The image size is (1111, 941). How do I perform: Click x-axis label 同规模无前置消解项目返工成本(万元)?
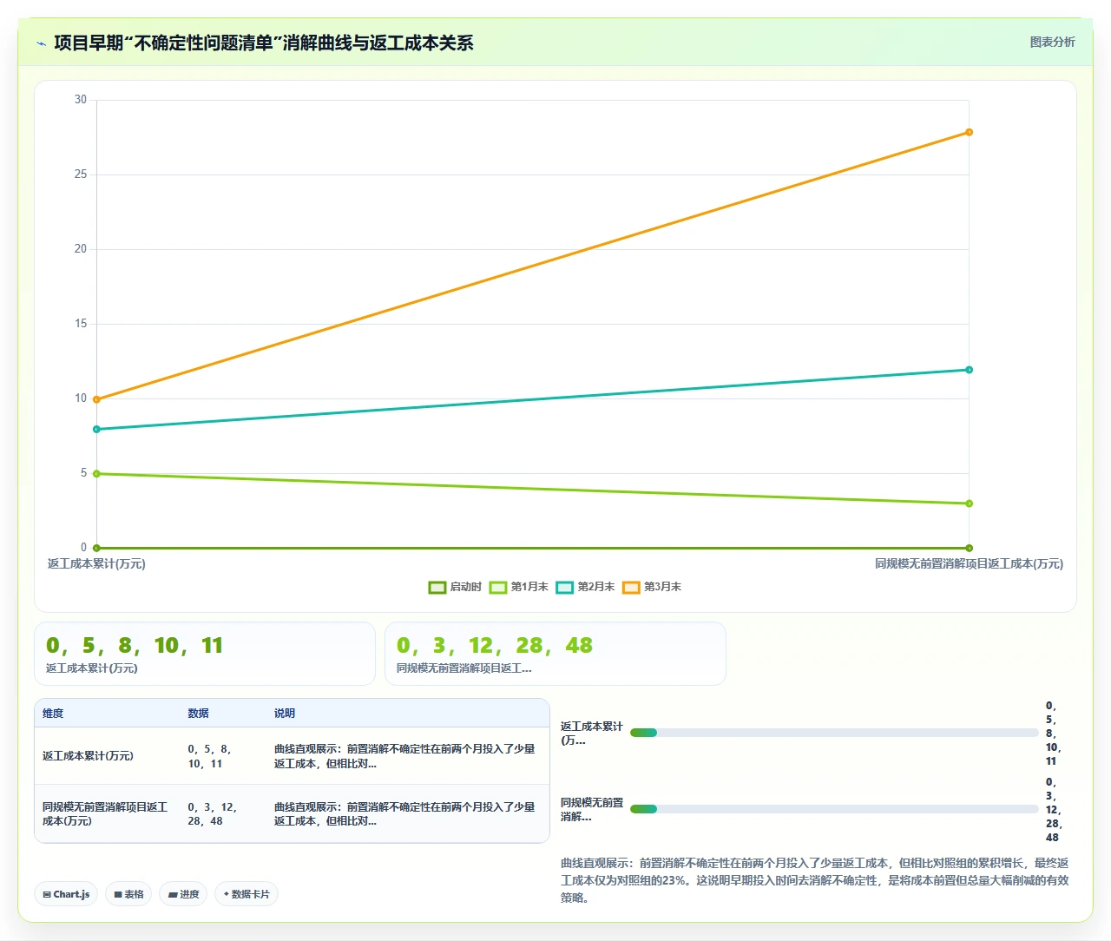pyautogui.click(x=969, y=564)
